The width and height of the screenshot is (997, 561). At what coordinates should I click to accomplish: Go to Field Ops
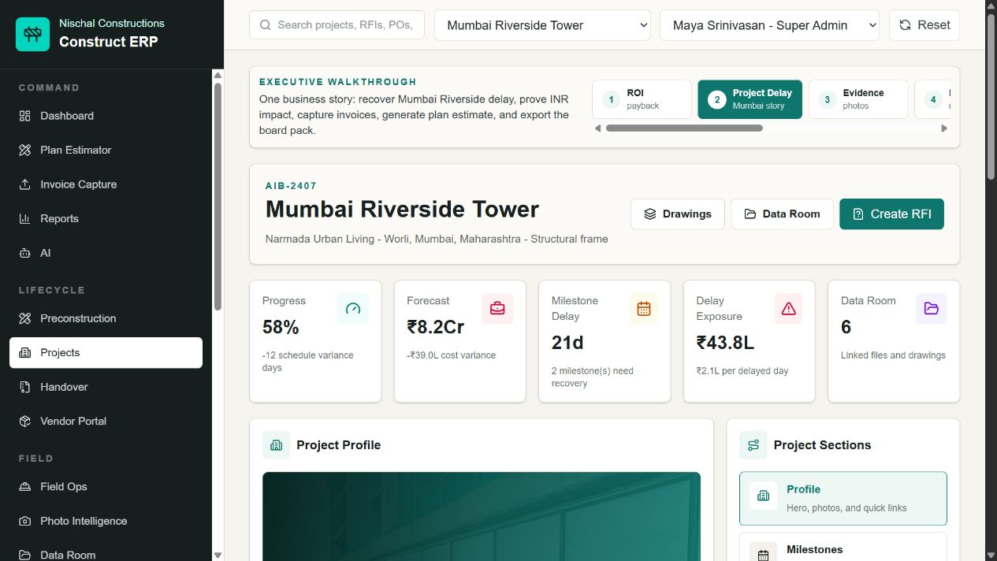point(106,486)
